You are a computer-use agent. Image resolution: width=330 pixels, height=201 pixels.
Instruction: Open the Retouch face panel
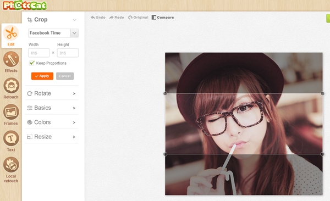point(11,86)
